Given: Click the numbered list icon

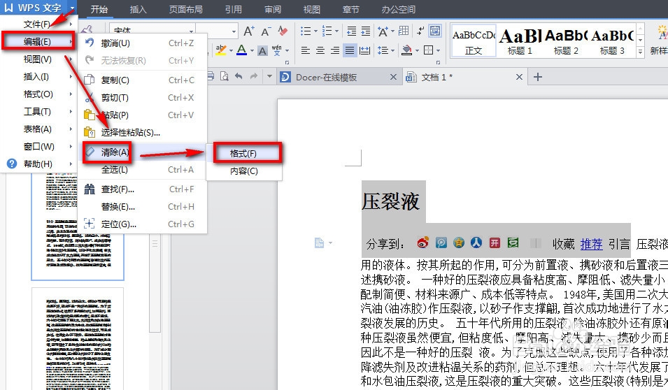Looking at the screenshot, I should click(x=327, y=31).
